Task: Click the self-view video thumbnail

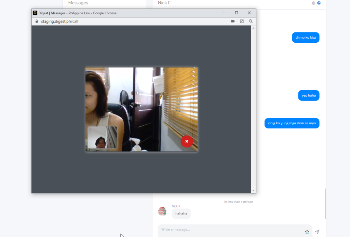Action: pos(102,137)
